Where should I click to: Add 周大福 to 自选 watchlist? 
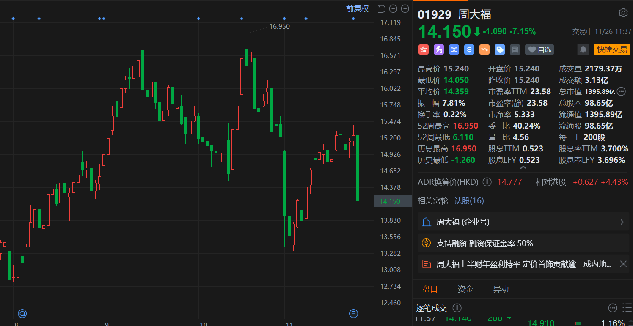(x=539, y=49)
